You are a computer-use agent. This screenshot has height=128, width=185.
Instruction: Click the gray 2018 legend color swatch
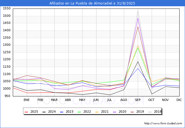click(x=150, y=112)
